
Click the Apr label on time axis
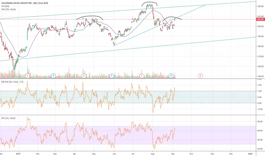[74, 154]
